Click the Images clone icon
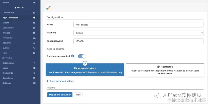The image size is (208, 104). pyautogui.click(x=34, y=33)
